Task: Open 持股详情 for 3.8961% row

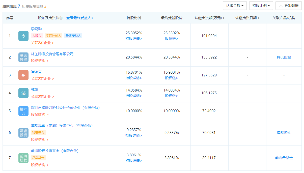Action: point(134,161)
